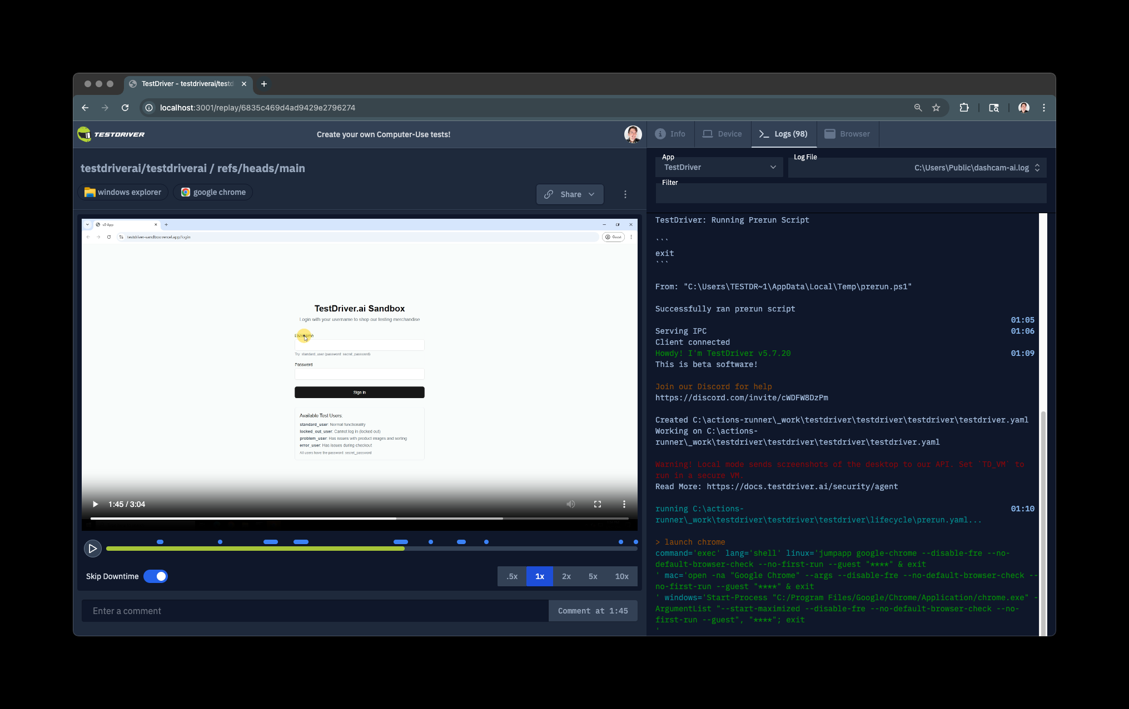Play the video using the player's play icon
The width and height of the screenshot is (1129, 709).
pyautogui.click(x=95, y=504)
